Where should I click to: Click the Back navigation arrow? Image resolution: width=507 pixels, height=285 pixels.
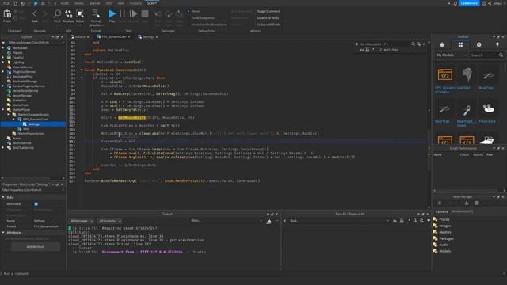tap(35, 14)
